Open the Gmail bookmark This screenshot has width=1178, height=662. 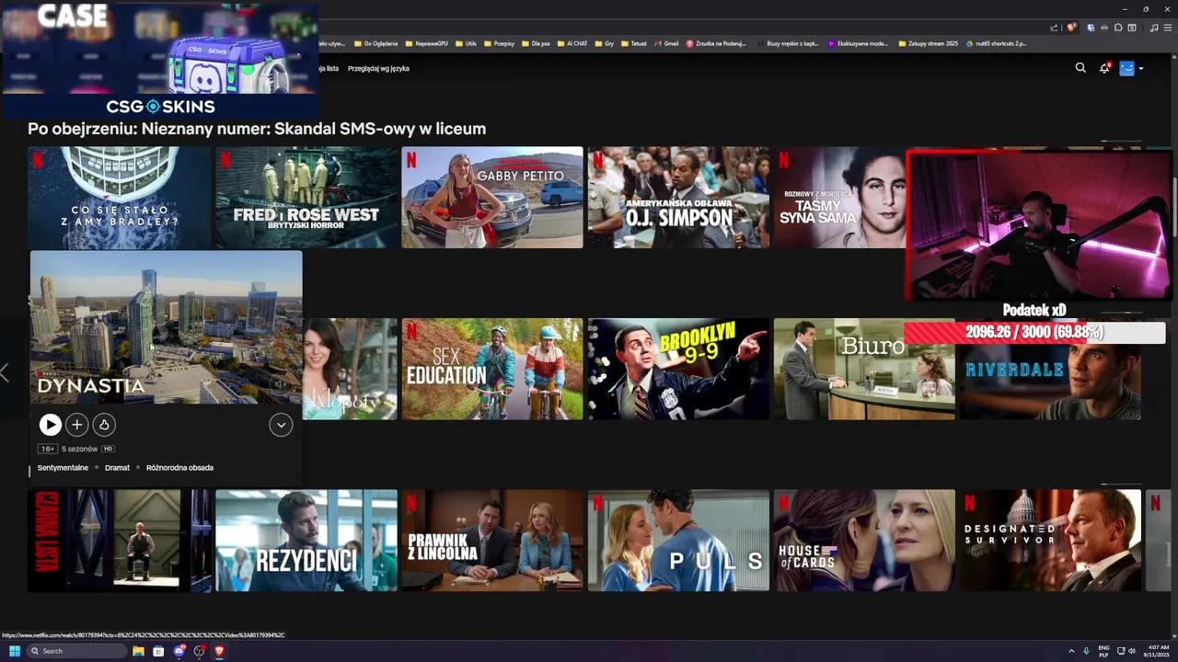[x=666, y=43]
